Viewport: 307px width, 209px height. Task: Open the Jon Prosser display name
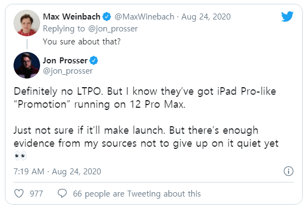[65, 61]
